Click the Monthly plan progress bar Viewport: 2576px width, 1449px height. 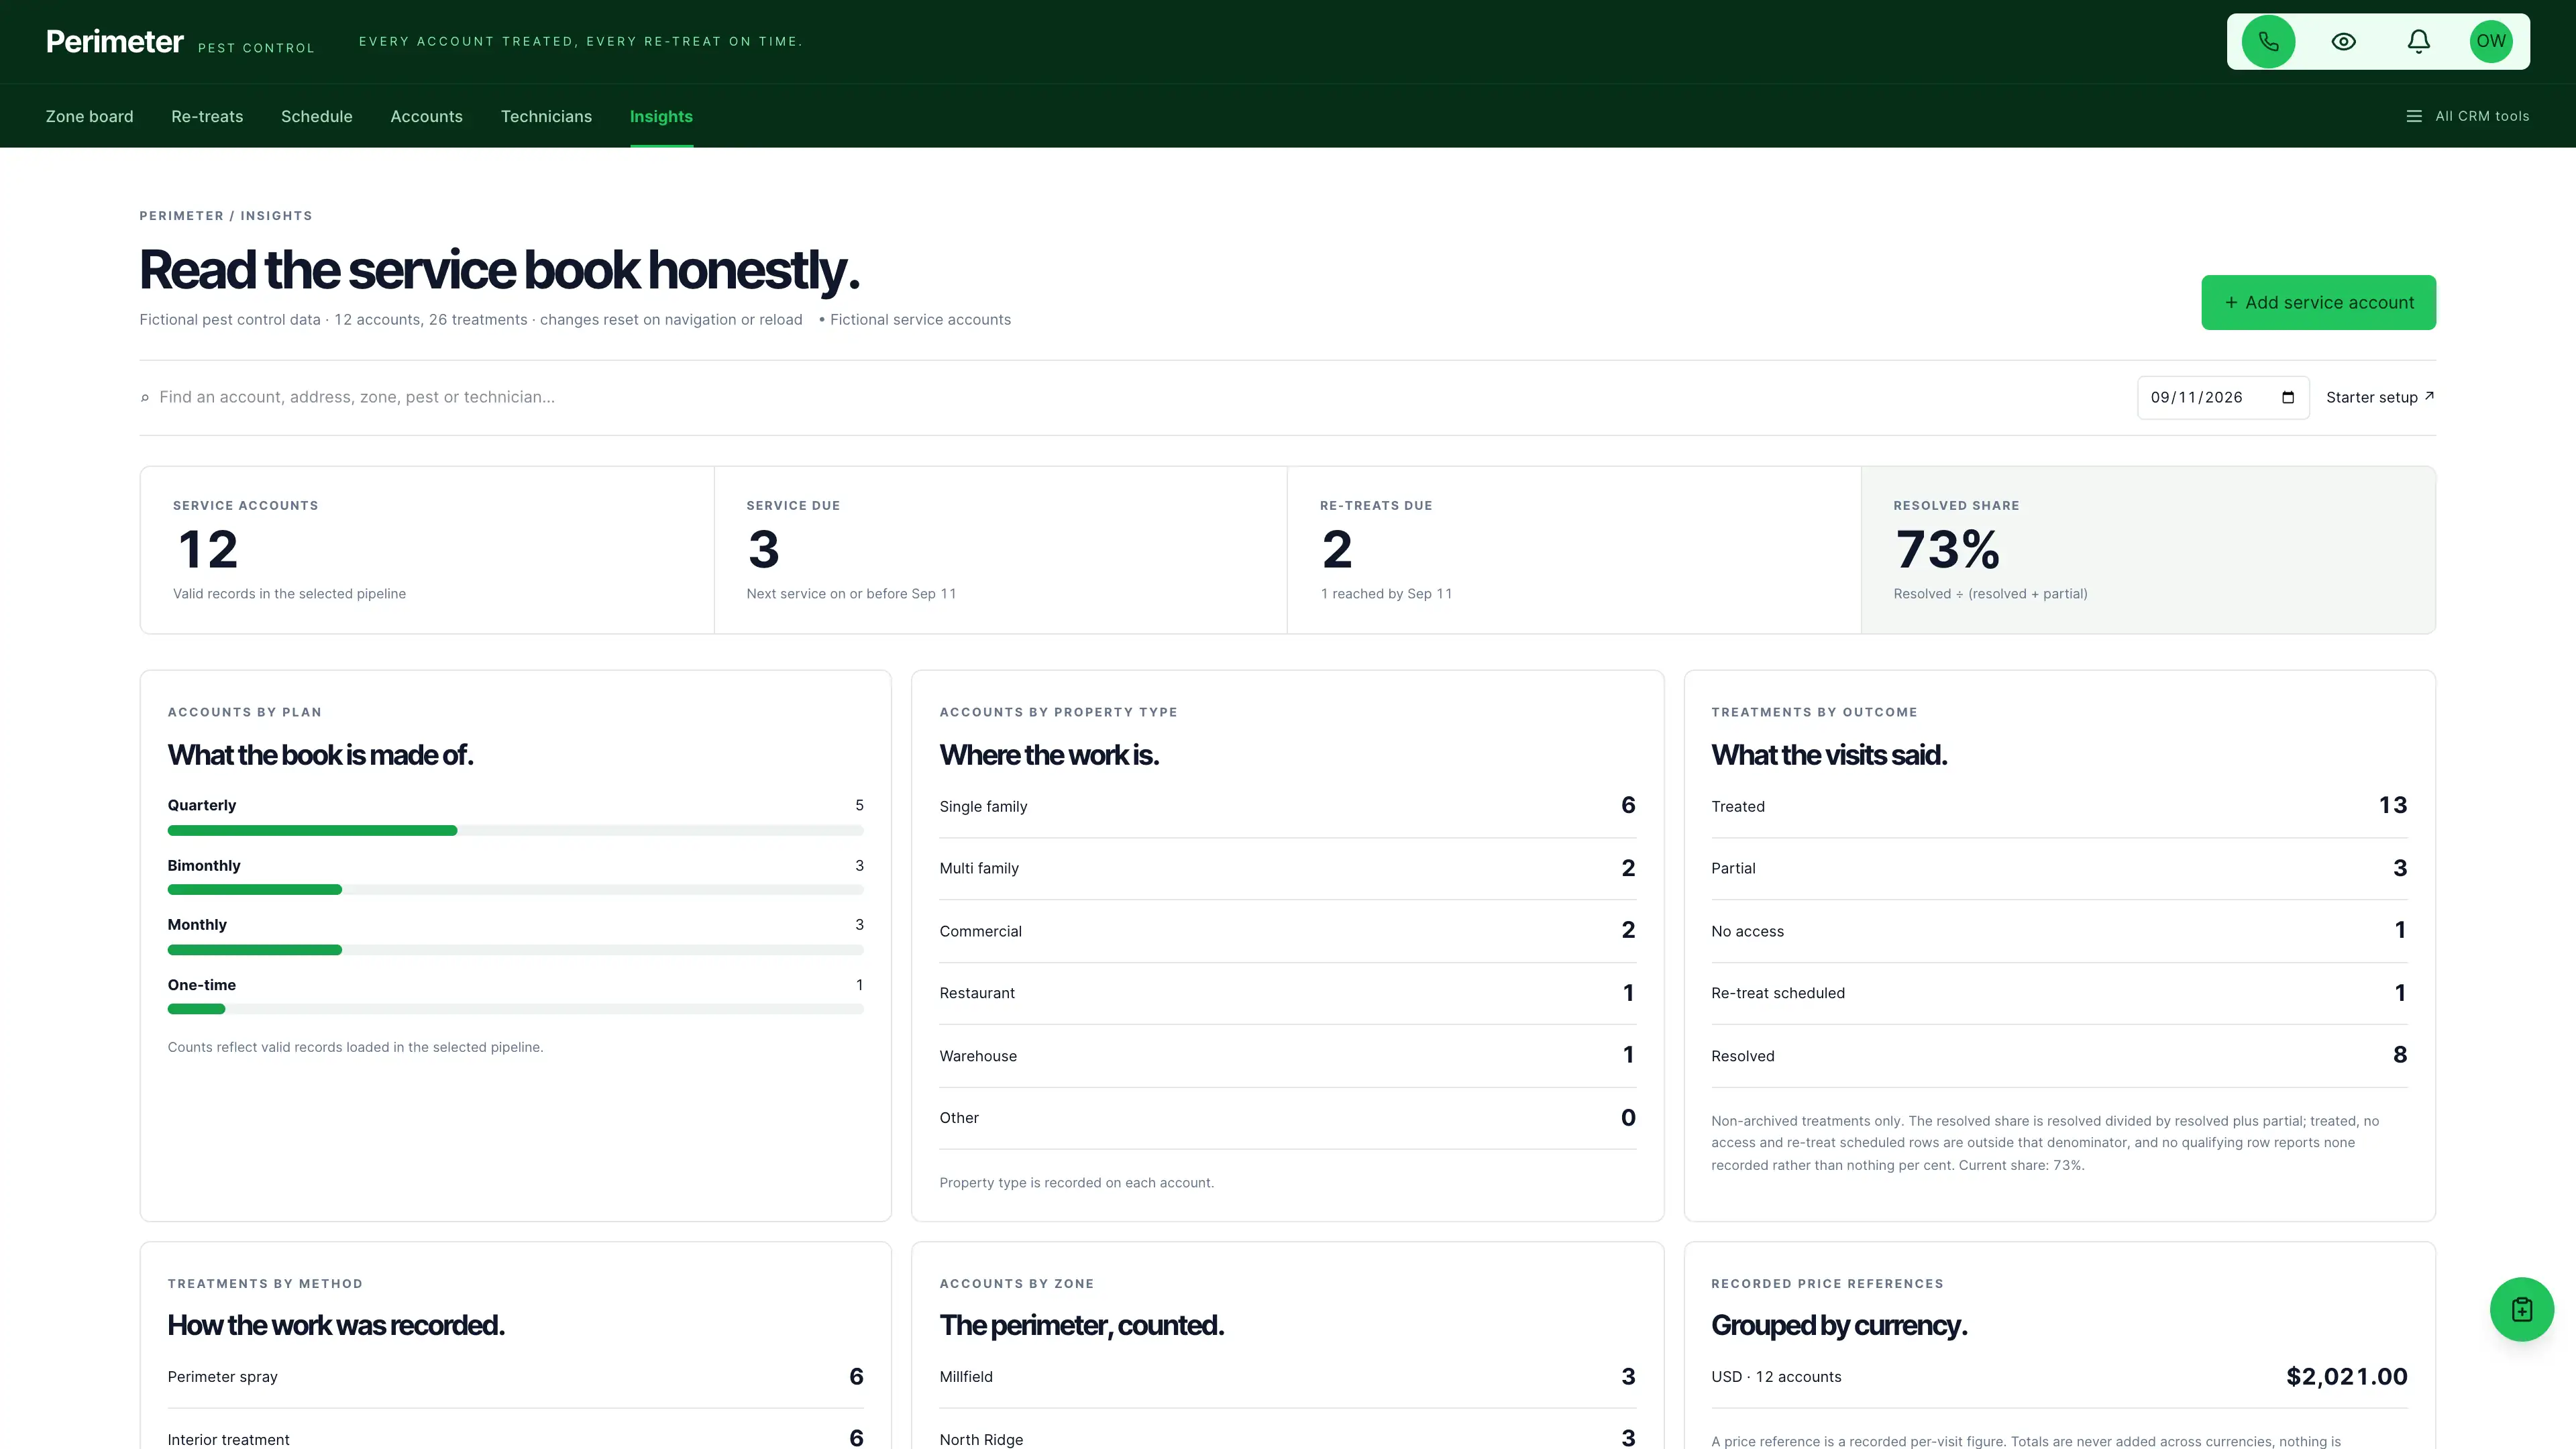click(515, 949)
